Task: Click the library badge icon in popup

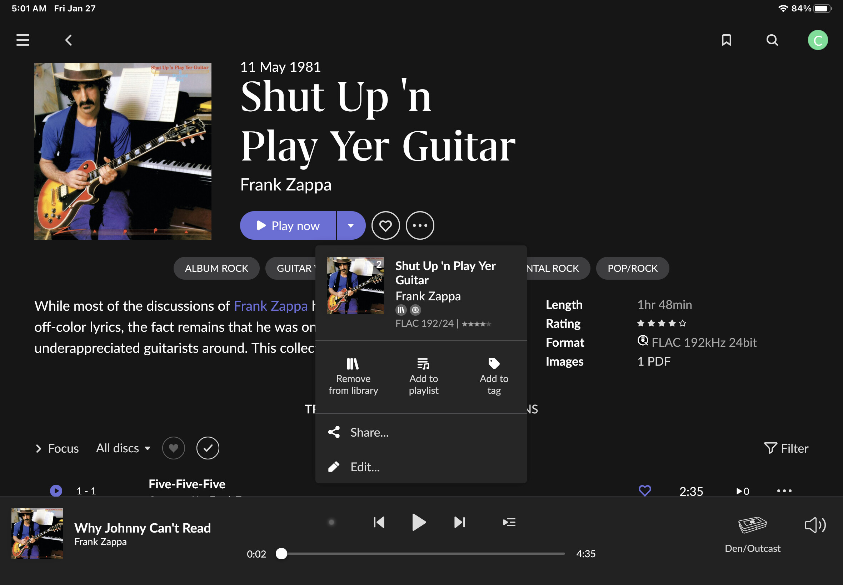Action: (x=401, y=310)
